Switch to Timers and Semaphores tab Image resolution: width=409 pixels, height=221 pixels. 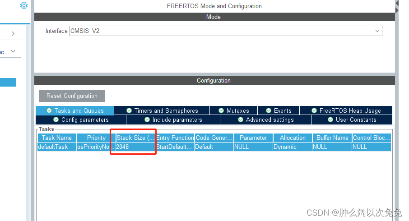coord(162,110)
